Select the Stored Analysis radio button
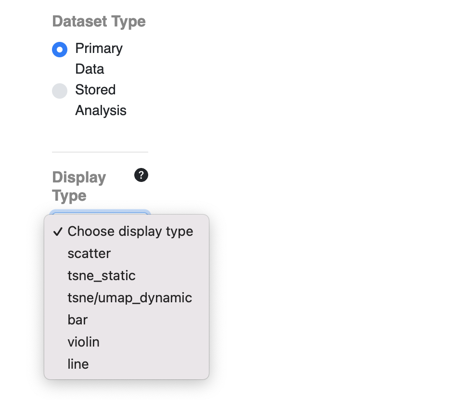The height and width of the screenshot is (400, 461). tap(60, 91)
